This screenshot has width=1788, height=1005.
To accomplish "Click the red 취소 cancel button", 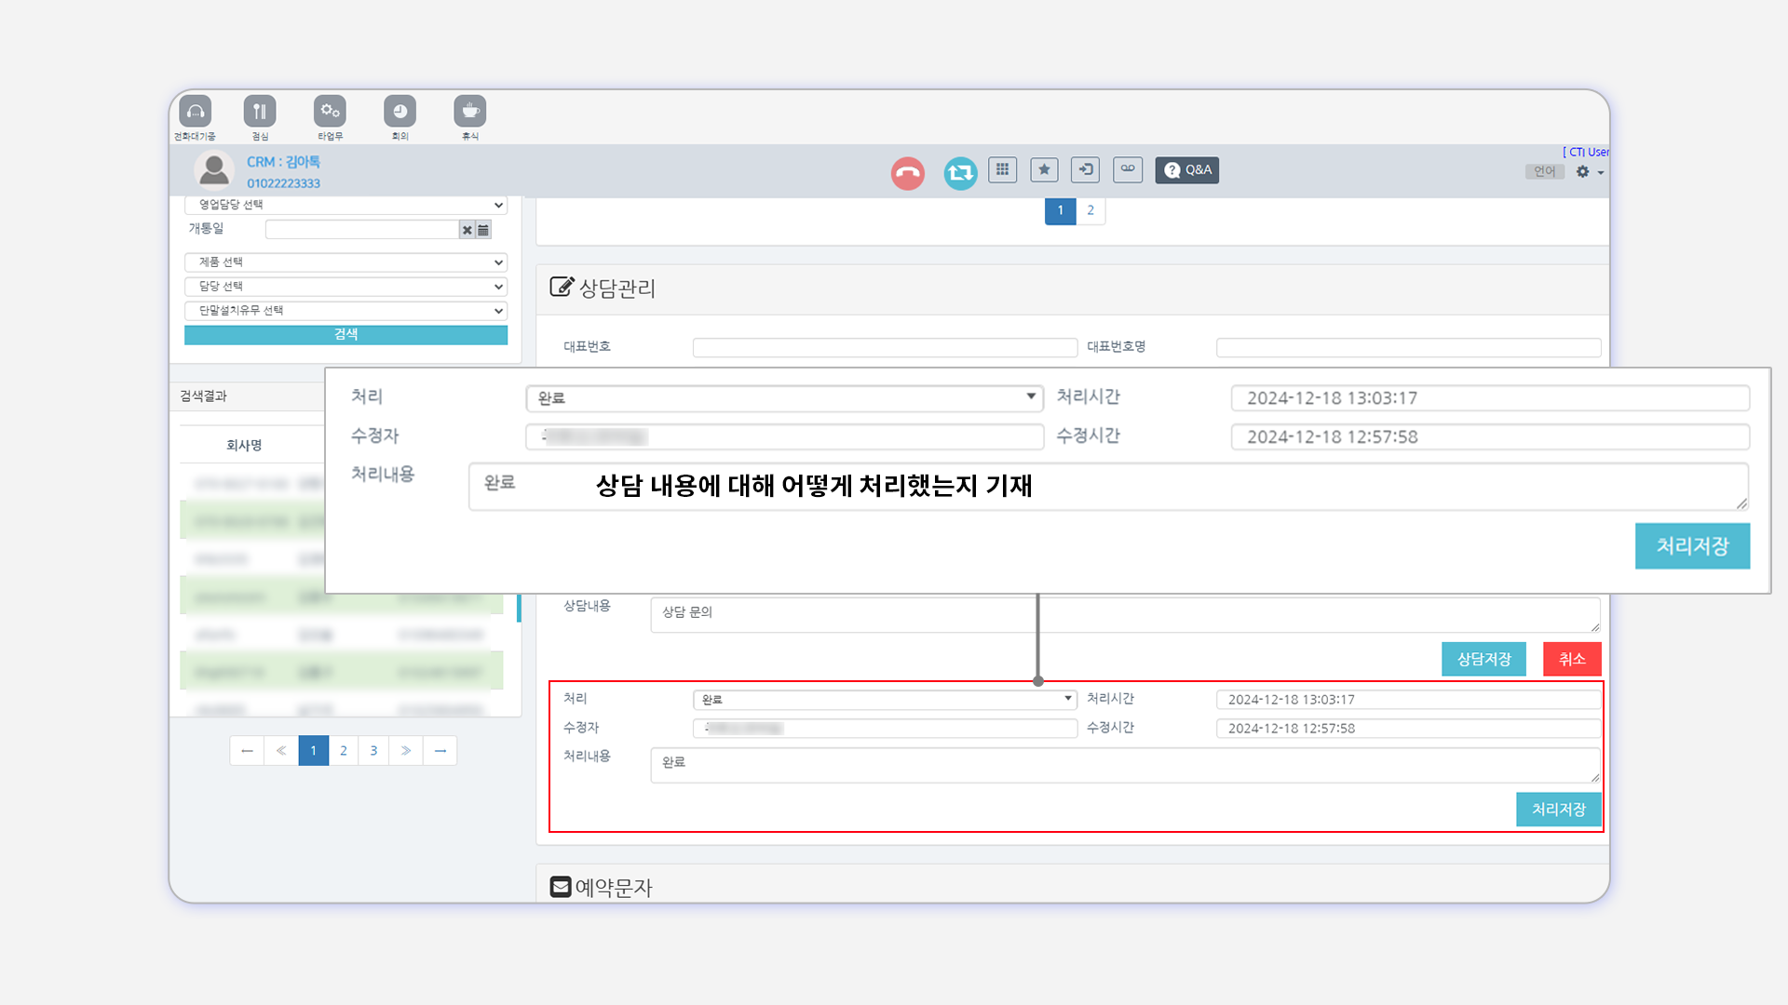I will pyautogui.click(x=1571, y=659).
